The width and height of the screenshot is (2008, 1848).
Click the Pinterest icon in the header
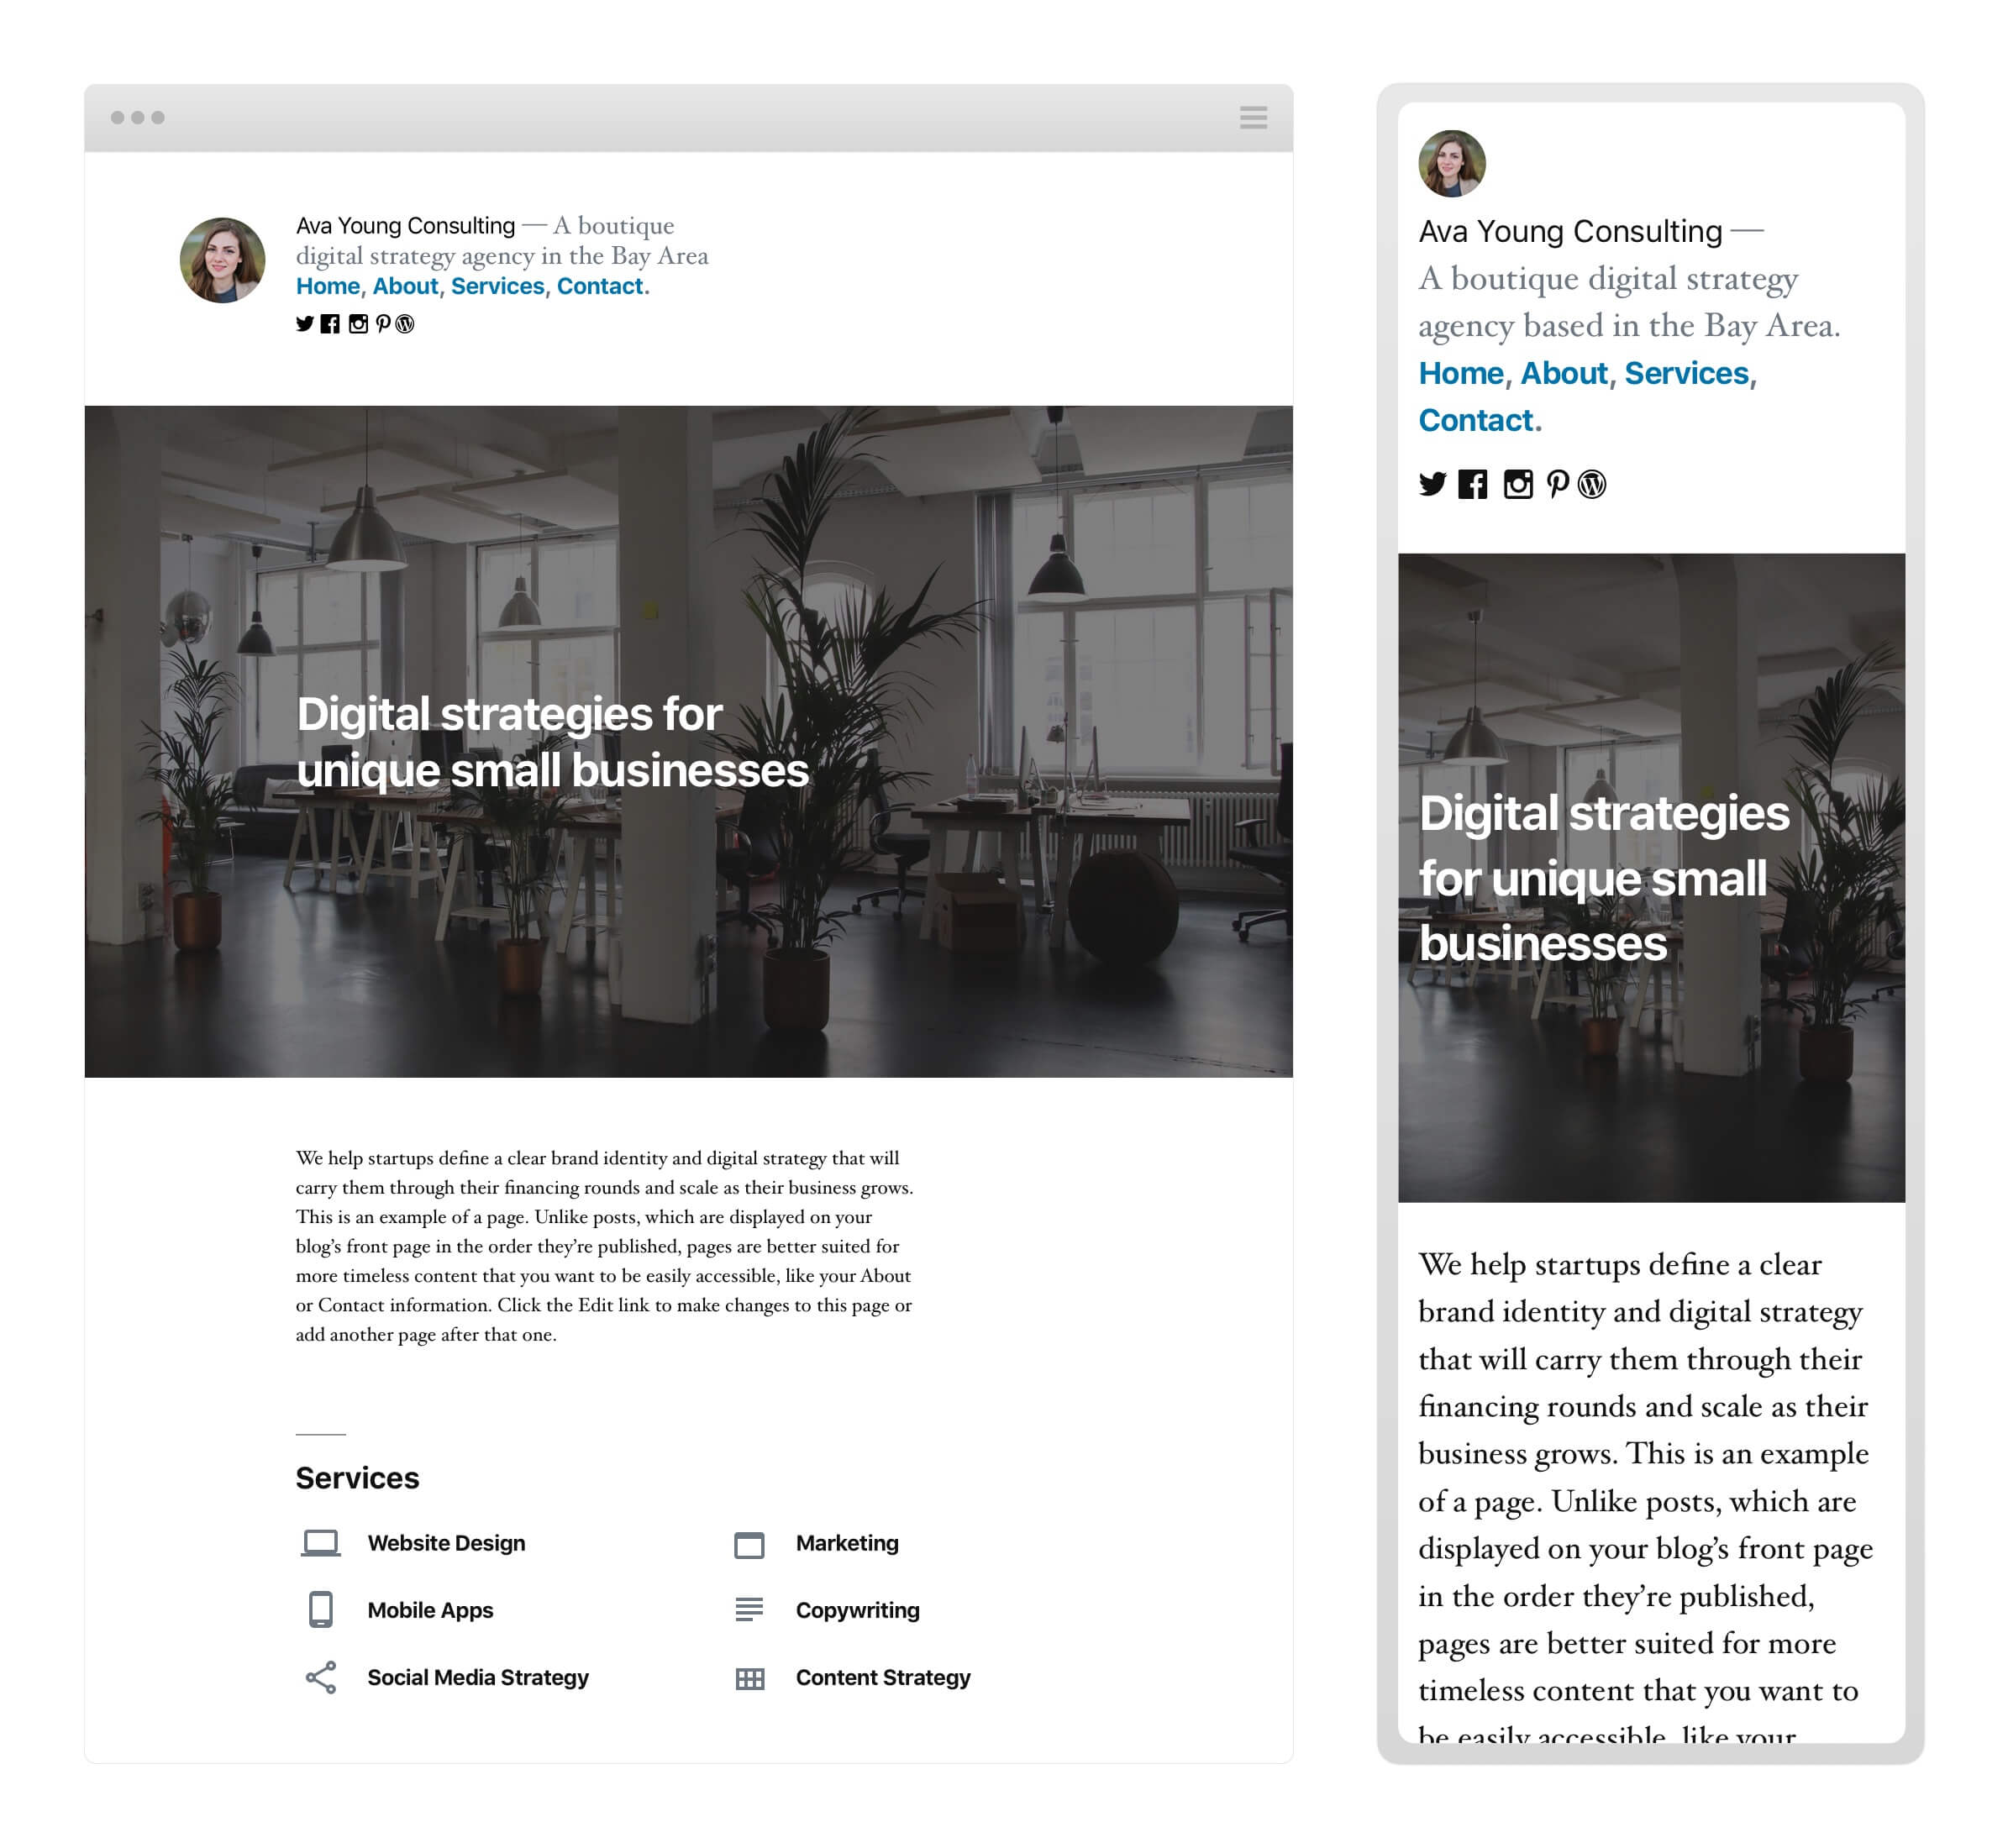coord(381,322)
